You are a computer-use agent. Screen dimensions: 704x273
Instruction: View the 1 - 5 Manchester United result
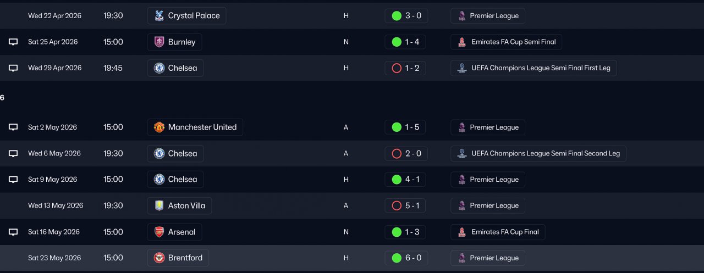coord(405,127)
